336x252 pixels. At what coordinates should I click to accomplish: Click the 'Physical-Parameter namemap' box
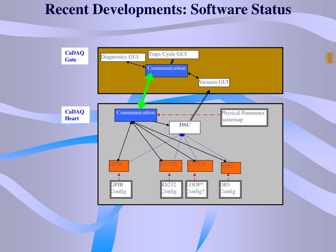[x=244, y=118]
